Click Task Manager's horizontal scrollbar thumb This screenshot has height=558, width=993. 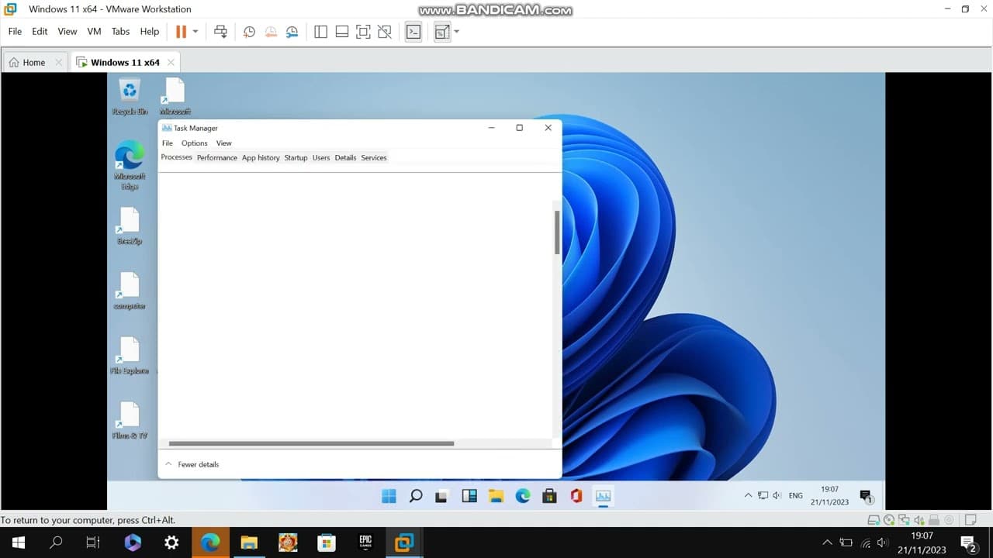point(311,444)
